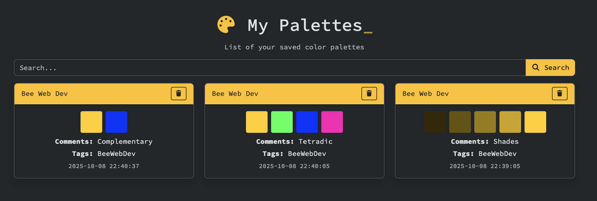Select the blue swatch in the Complementary palette
This screenshot has height=201, width=597.
116,122
